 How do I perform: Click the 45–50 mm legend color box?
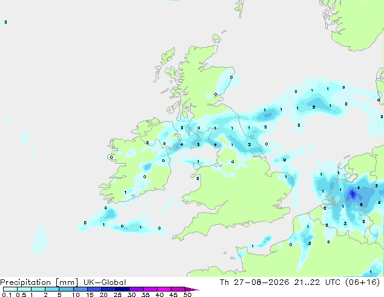[x=178, y=289]
